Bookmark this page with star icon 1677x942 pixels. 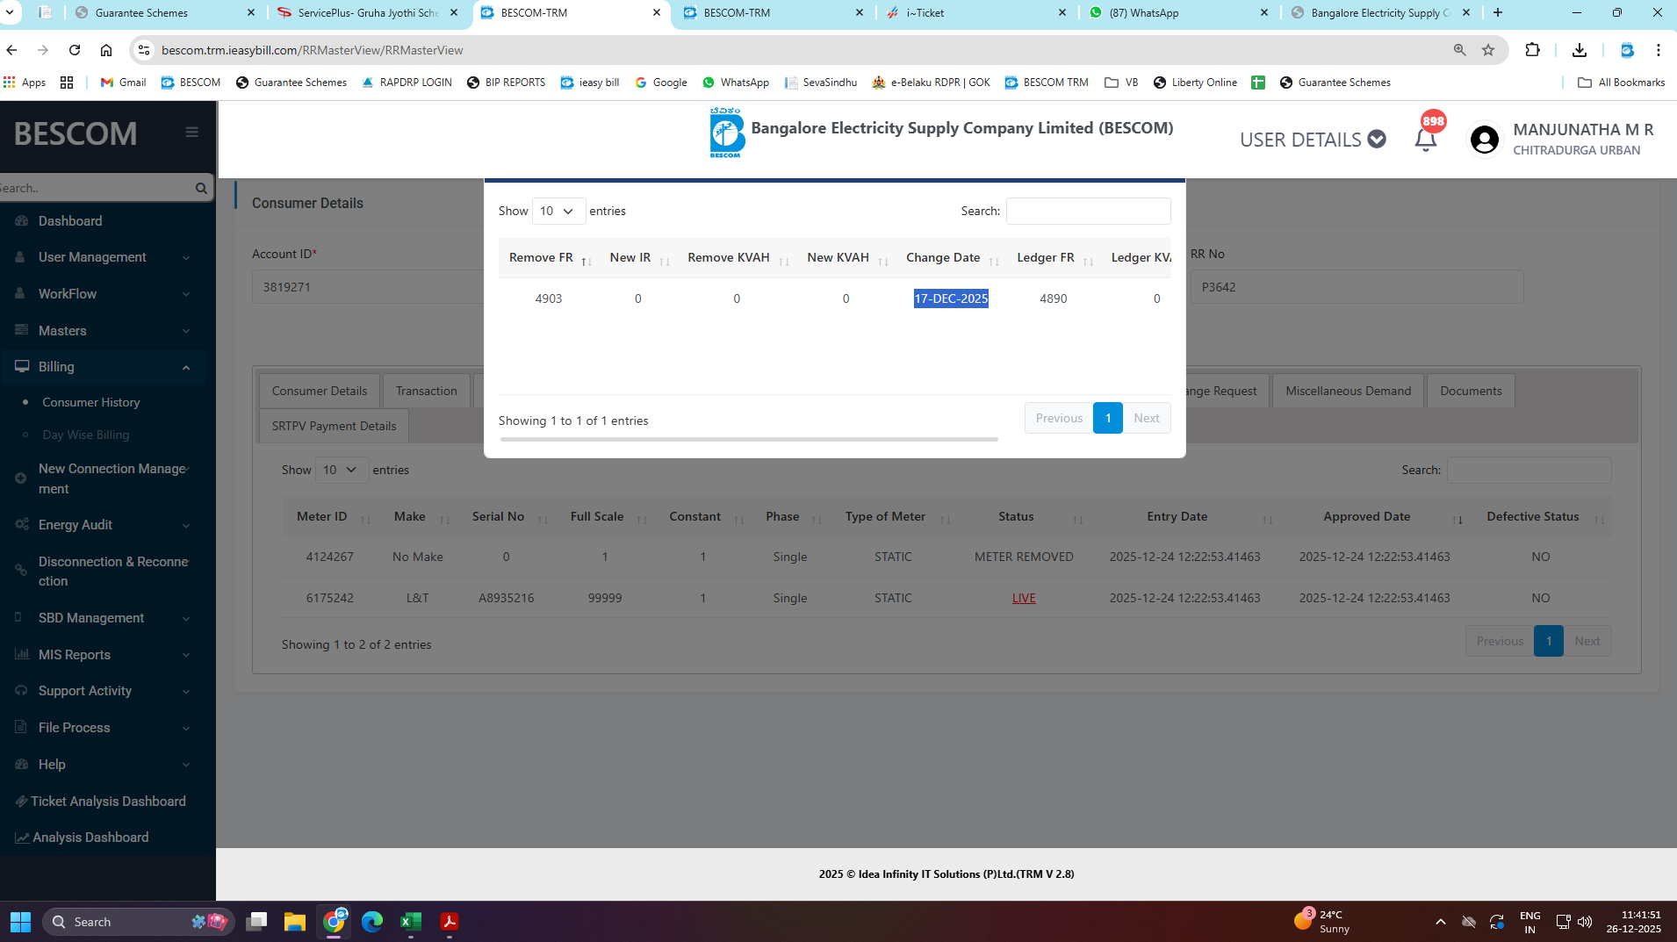[1488, 50]
